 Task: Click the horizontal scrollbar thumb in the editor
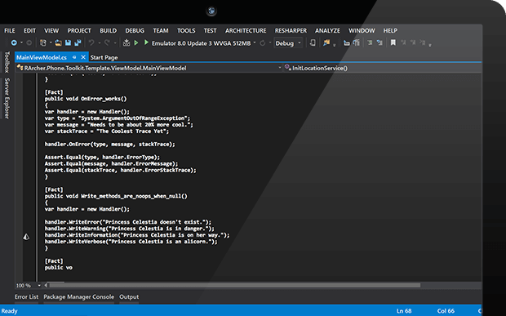234,285
